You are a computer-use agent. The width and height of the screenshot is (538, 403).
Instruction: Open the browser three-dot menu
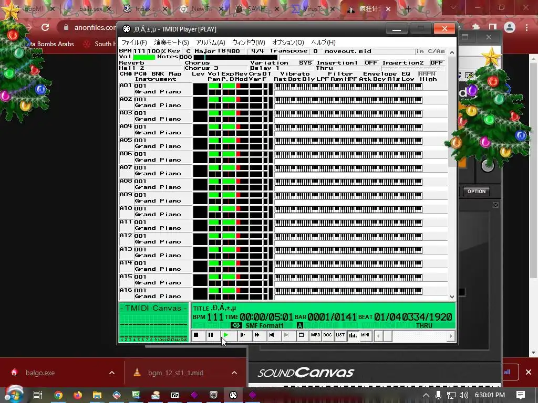526,27
